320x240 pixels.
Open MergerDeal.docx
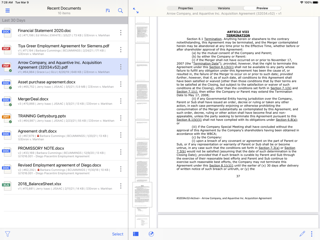point(64,101)
